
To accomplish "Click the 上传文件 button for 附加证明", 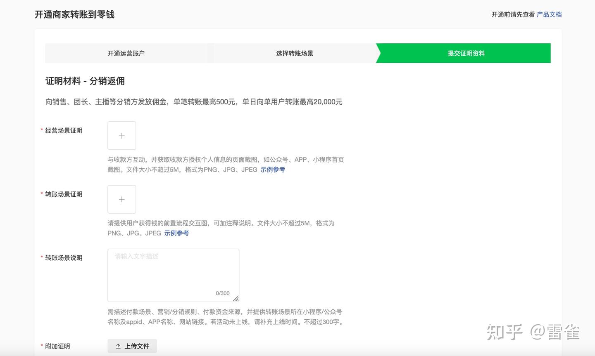I will [x=132, y=346].
